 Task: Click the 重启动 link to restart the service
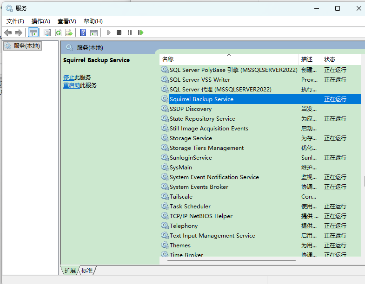click(72, 85)
